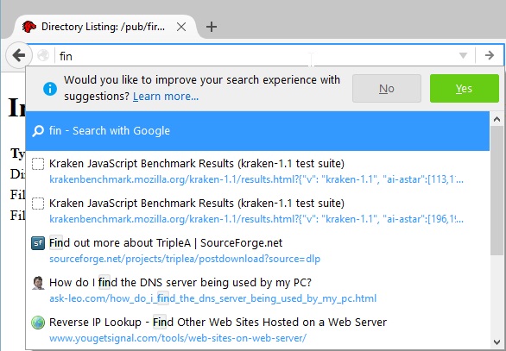The width and height of the screenshot is (506, 351).
Task: Open first Kraken Benchmark Results suggestion (113)
Action: (257, 171)
